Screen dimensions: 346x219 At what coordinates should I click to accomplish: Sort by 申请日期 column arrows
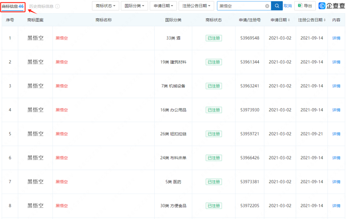tap(289, 20)
